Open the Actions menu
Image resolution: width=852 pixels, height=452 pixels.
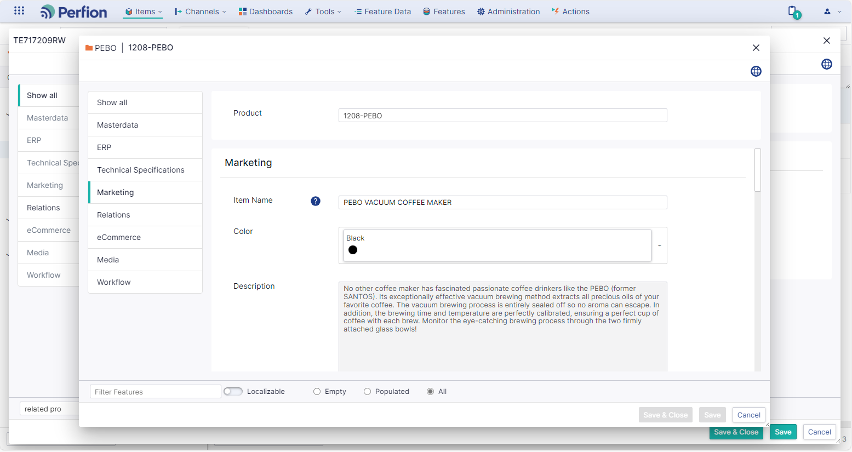pyautogui.click(x=571, y=12)
